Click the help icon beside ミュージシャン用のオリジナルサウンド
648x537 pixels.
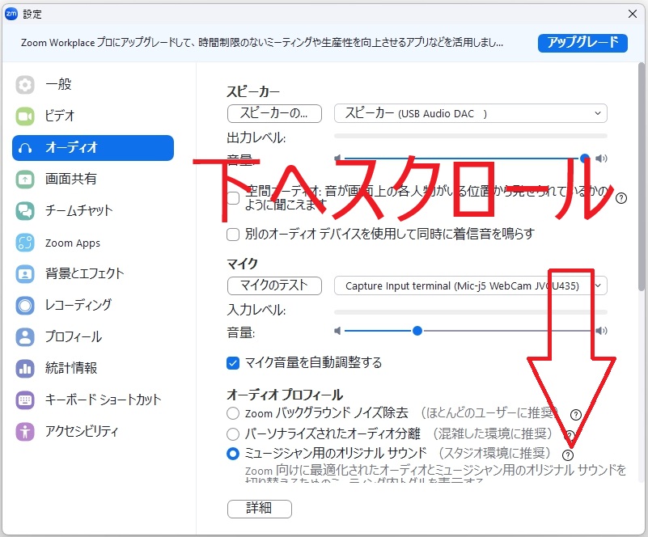[x=568, y=455]
